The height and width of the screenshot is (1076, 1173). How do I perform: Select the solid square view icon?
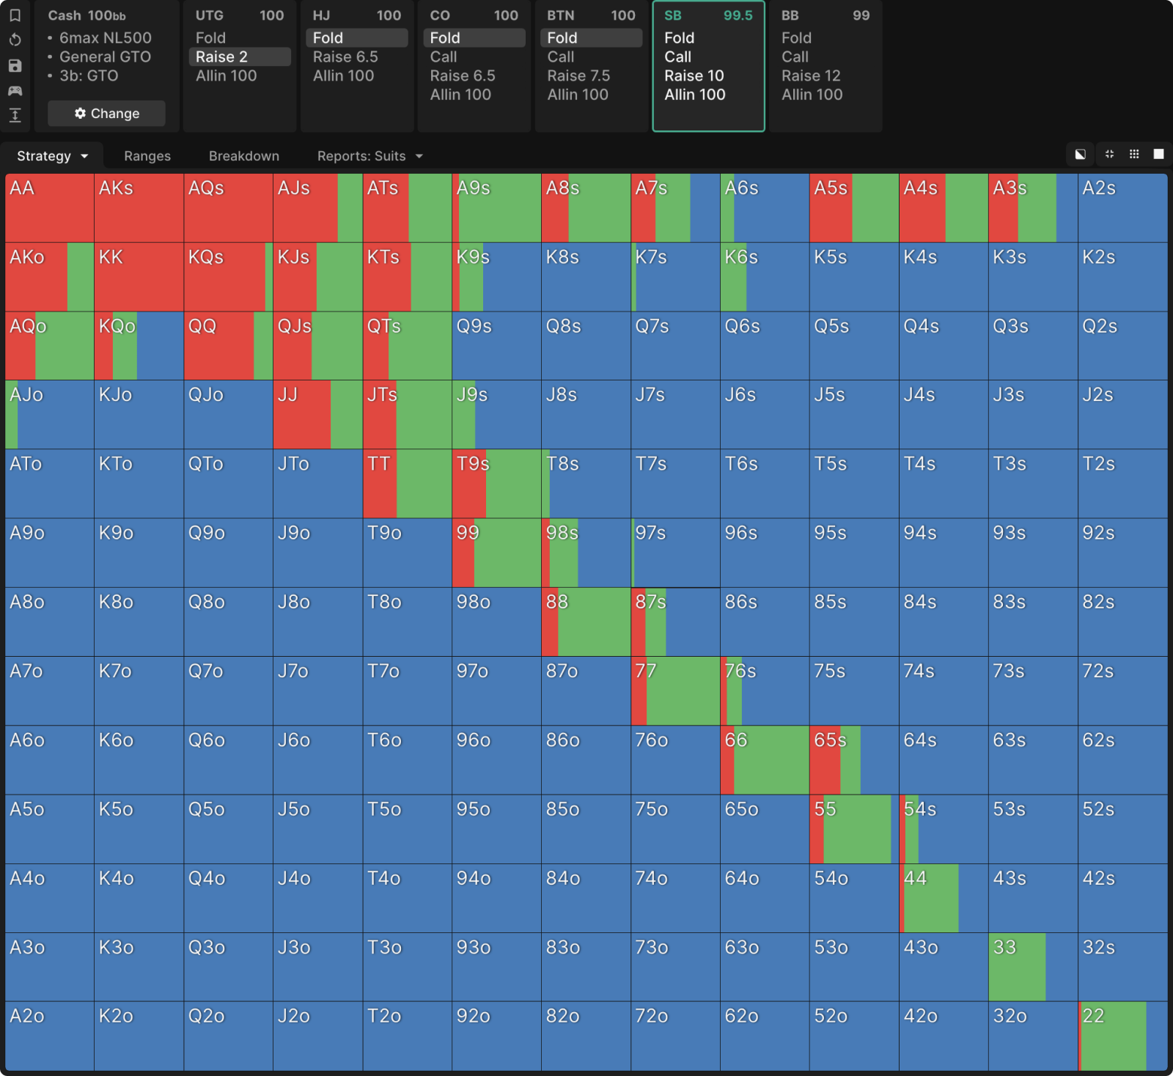click(1158, 154)
